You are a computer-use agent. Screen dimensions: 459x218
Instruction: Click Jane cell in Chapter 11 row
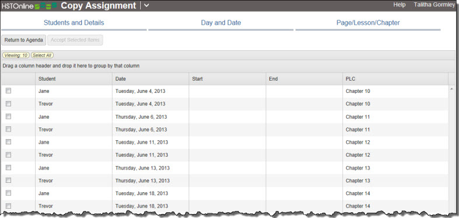pos(74,117)
